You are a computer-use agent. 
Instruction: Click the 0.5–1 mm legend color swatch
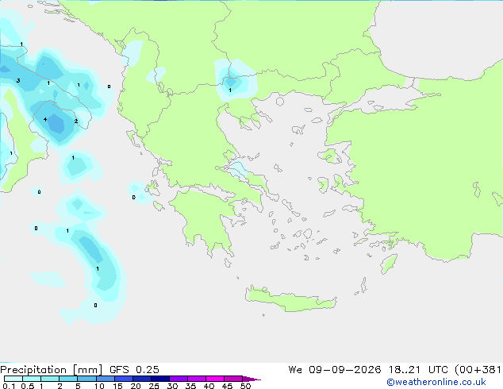point(32,379)
